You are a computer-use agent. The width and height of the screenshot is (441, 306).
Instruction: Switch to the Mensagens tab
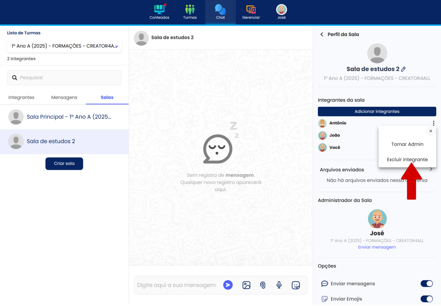click(64, 98)
